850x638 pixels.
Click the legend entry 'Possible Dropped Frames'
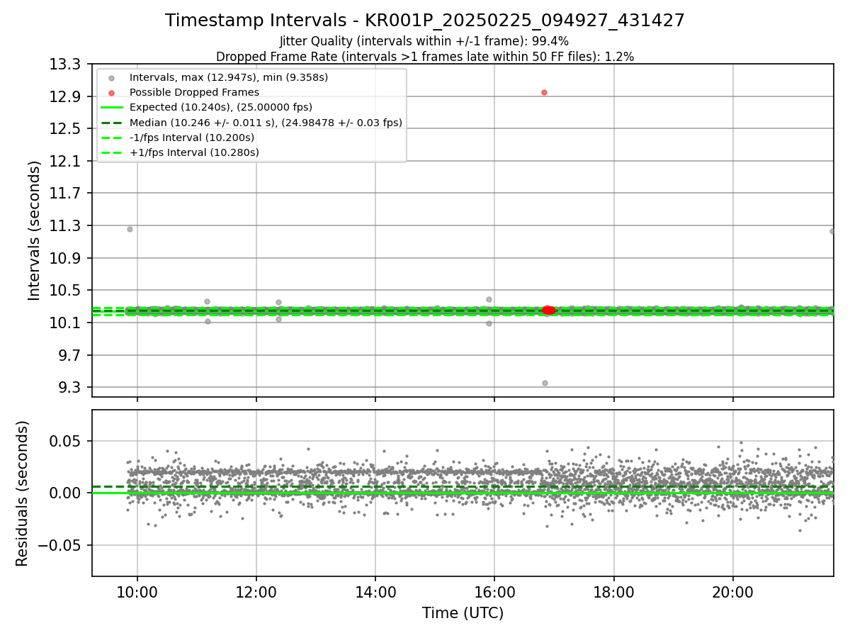click(x=194, y=92)
